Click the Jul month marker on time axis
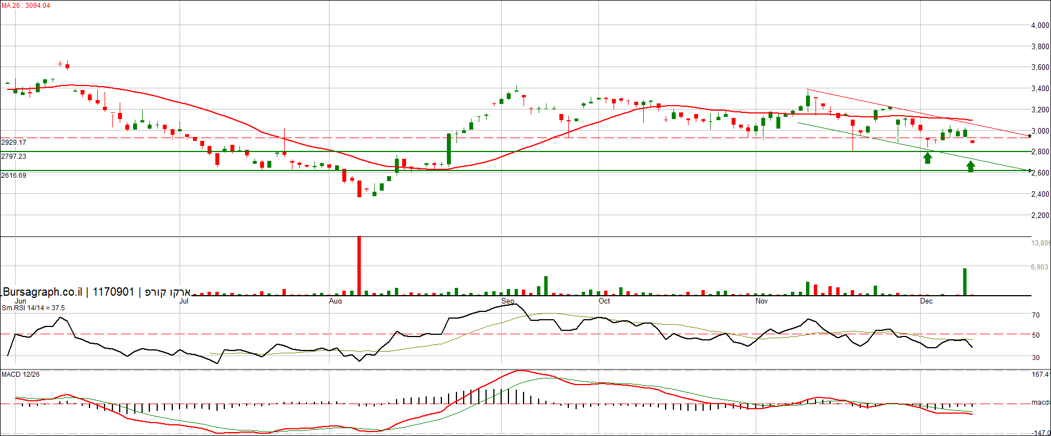 pyautogui.click(x=183, y=301)
